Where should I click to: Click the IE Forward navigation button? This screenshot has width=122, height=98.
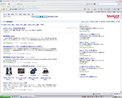tap(4, 4)
